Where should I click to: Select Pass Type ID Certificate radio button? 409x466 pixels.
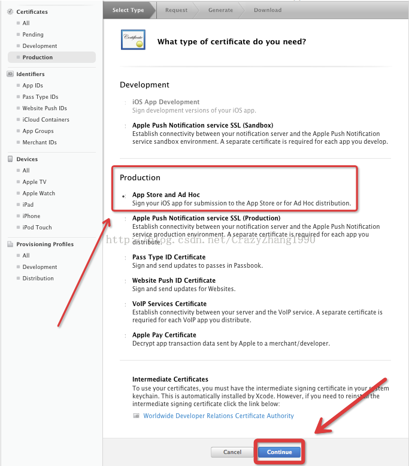point(125,258)
